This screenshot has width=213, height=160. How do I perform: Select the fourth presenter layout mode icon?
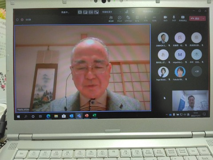coord(96,12)
